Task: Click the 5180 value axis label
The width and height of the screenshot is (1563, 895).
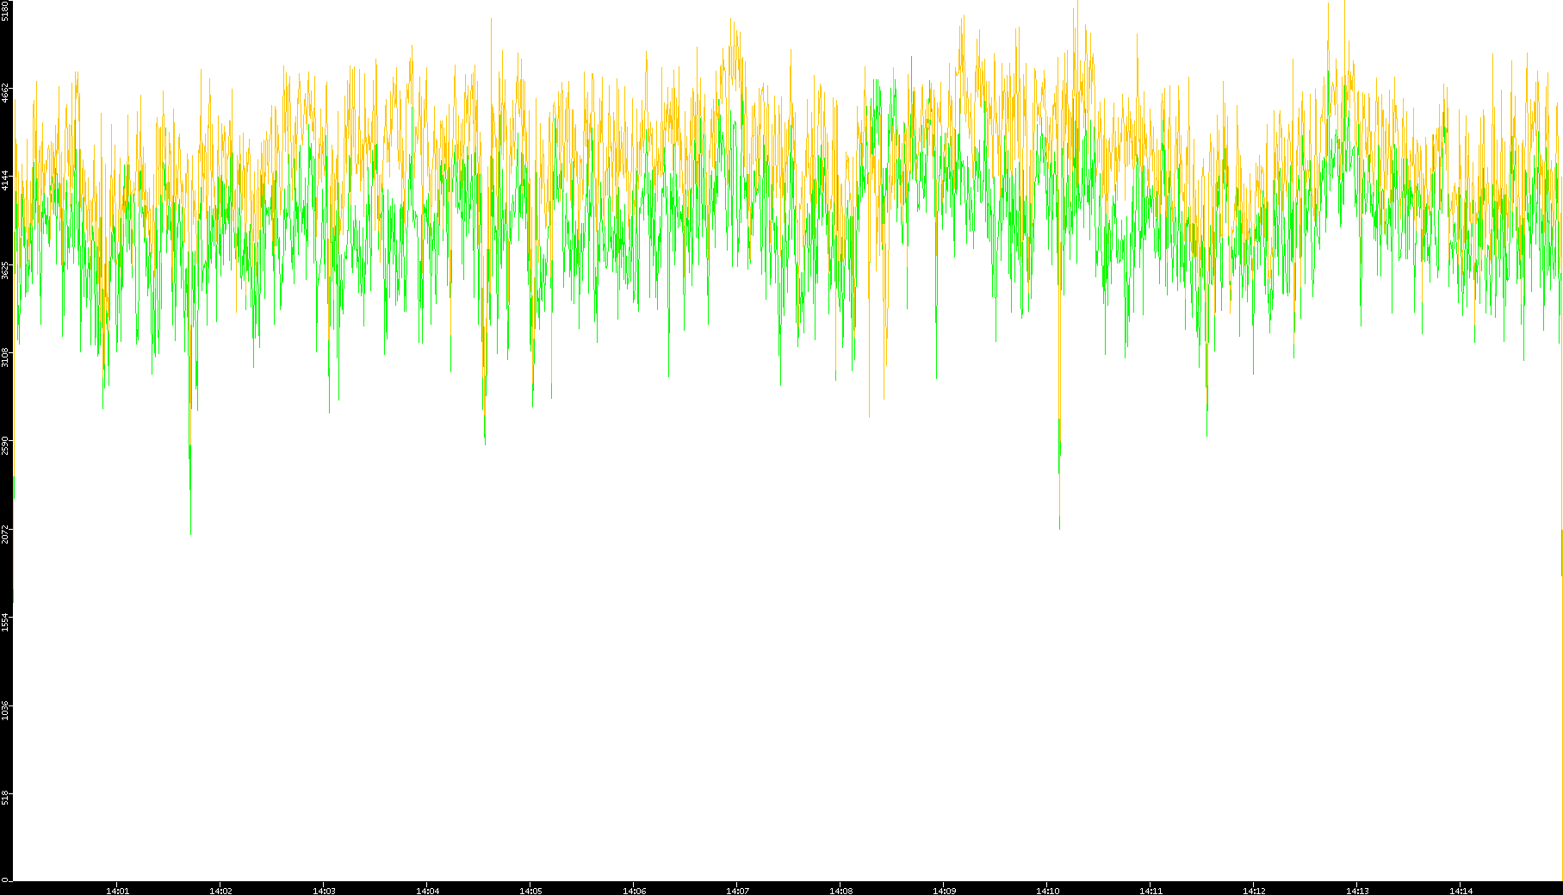Action: click(x=6, y=11)
